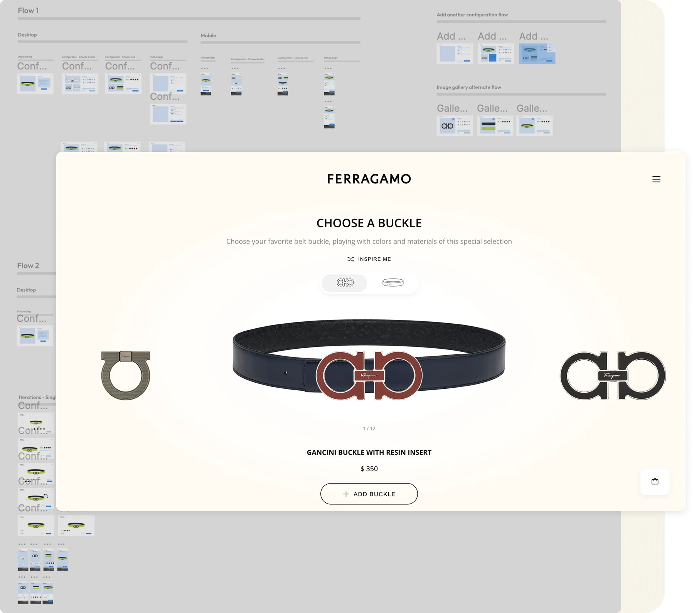This screenshot has height=613, width=694.
Task: Open Gancini Buckle With Resin Insert link
Action: tap(369, 452)
